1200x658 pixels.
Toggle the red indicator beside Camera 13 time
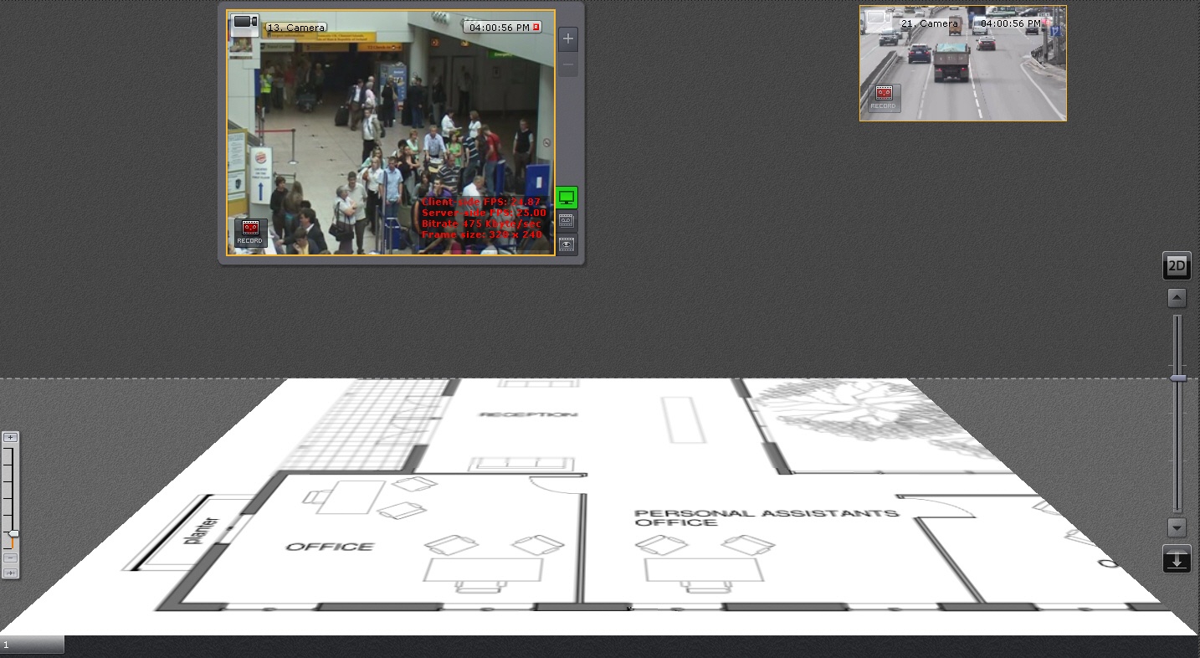tap(536, 27)
